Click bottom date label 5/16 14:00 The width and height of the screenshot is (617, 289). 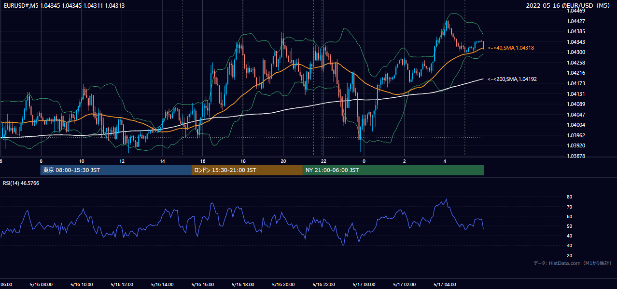click(x=162, y=285)
